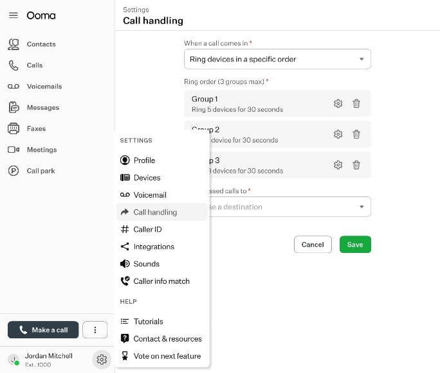Delete Group 3 with the trash icon
Screen dimensions: 440x373
tap(356, 165)
